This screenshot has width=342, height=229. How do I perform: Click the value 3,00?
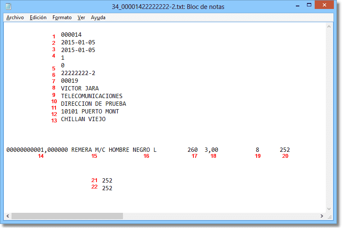[x=211, y=150]
